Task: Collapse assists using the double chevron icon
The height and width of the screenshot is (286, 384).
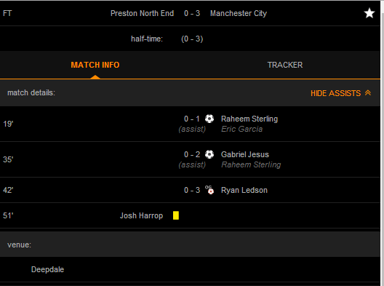Action: point(368,93)
